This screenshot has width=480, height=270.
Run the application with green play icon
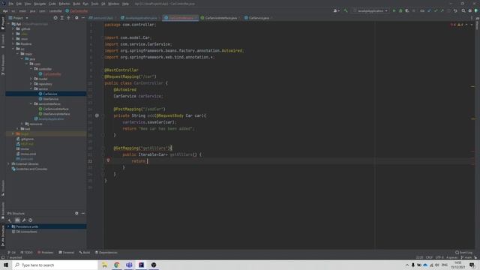point(394,10)
